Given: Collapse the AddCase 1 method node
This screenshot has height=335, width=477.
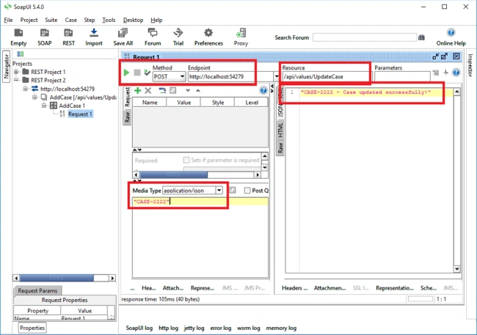Looking at the screenshot, I should [44, 106].
